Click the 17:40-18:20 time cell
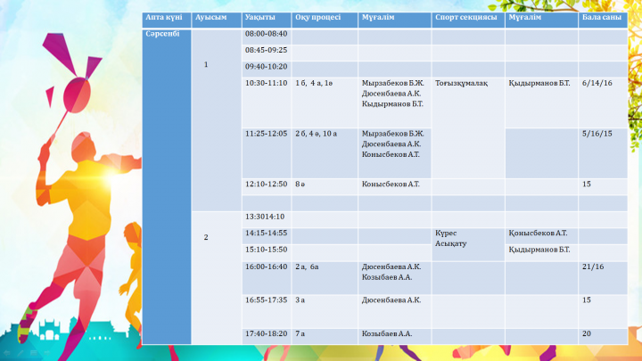642x361 pixels. tap(267, 336)
